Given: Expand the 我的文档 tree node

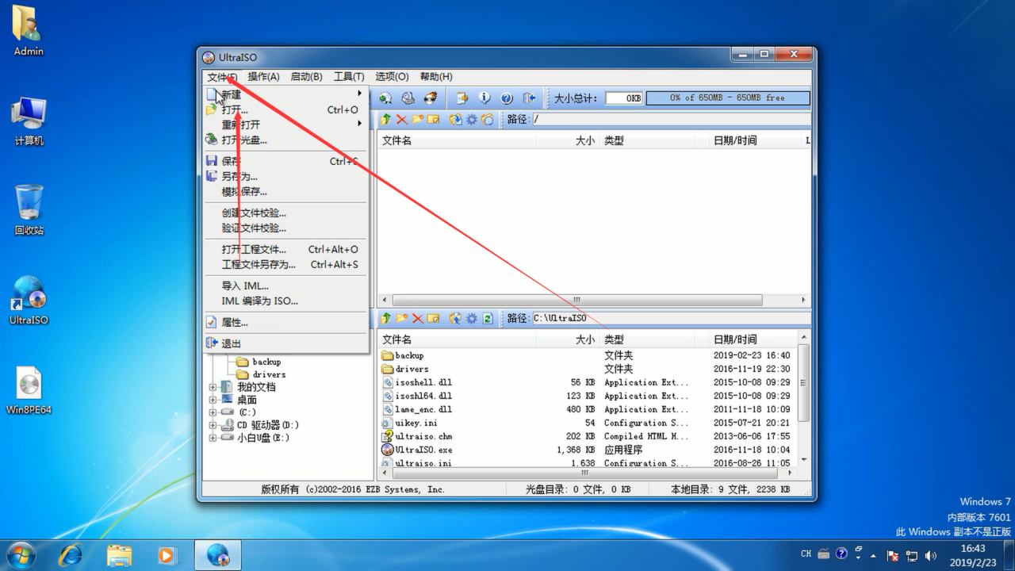Looking at the screenshot, I should point(213,387).
